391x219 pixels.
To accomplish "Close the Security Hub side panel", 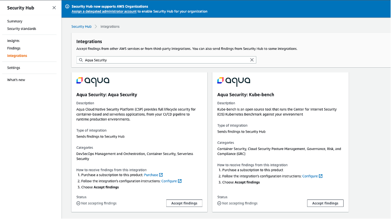I will click(x=54, y=8).
